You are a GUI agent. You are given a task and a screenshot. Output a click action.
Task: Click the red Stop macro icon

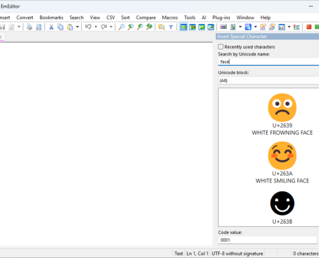(x=309, y=27)
